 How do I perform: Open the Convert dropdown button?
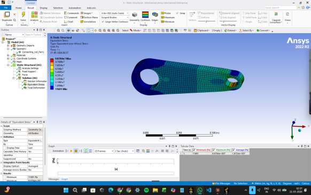click(x=263, y=31)
